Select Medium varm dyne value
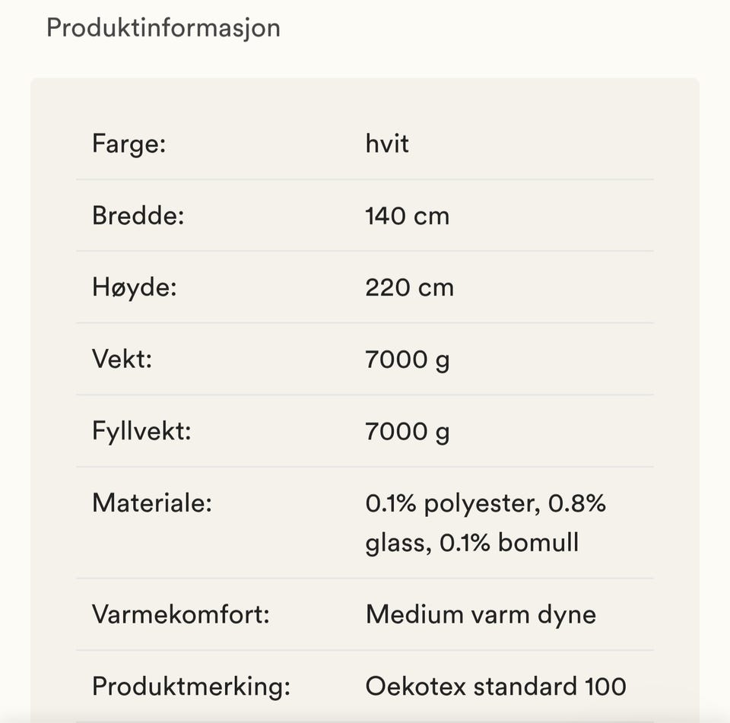Screen dimensions: 730x723 click(x=481, y=615)
